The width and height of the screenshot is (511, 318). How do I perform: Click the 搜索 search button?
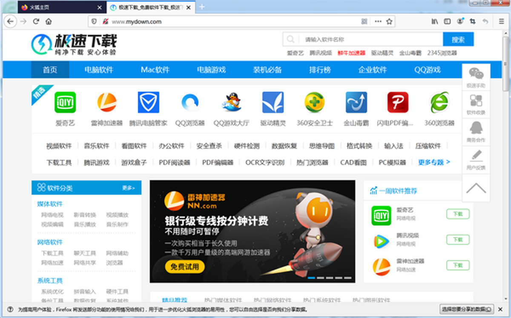click(458, 39)
